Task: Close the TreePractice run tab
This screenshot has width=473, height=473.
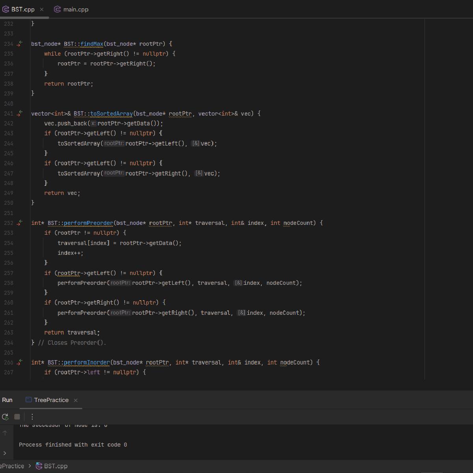Action: (76, 400)
